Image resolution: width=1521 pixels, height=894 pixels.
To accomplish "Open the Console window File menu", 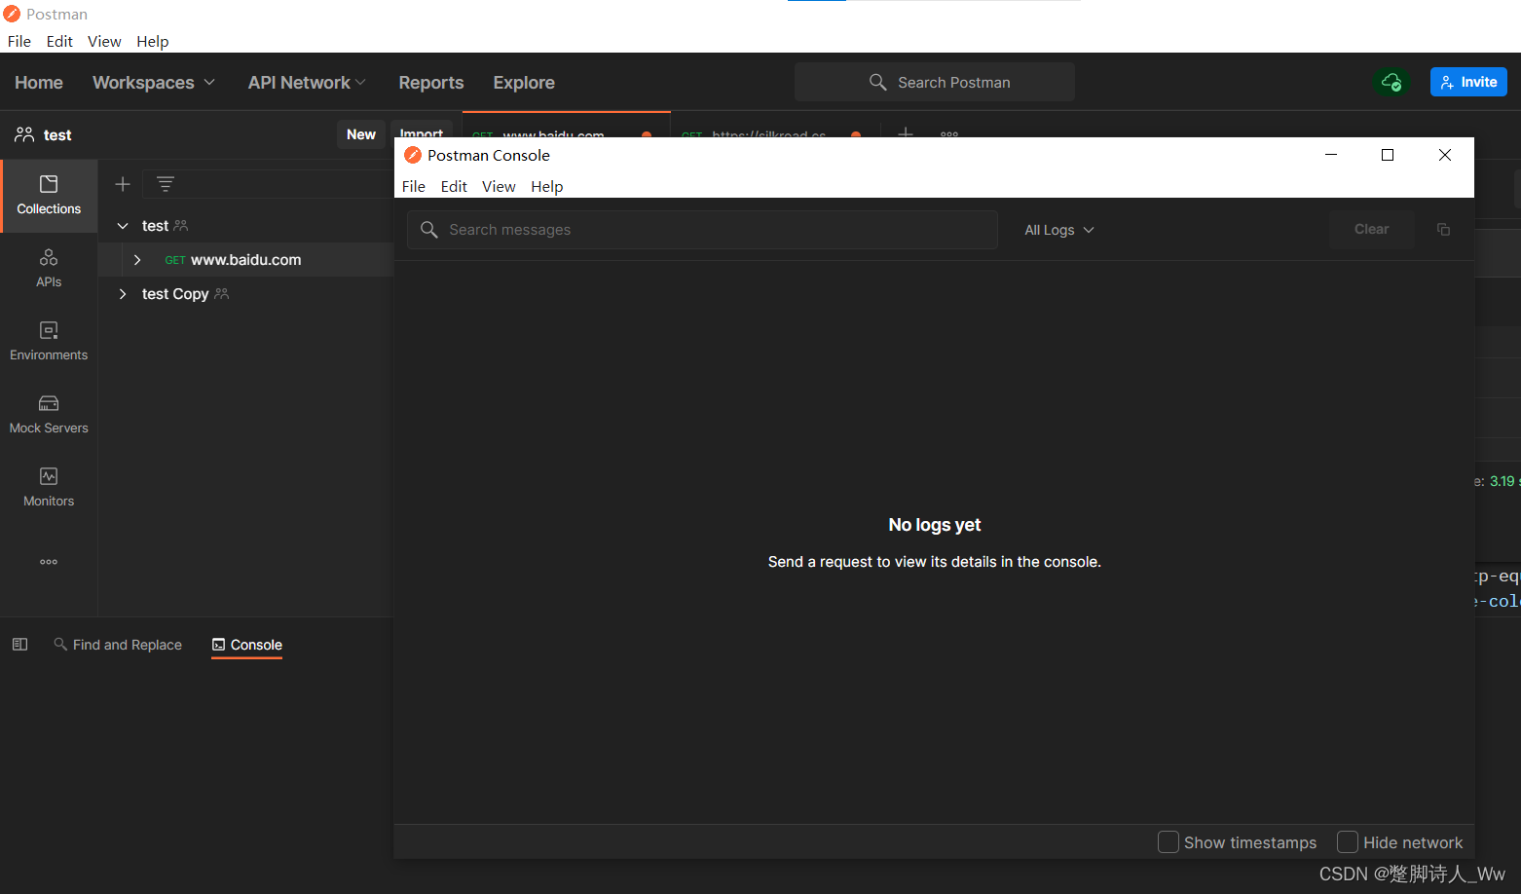I will 414,186.
